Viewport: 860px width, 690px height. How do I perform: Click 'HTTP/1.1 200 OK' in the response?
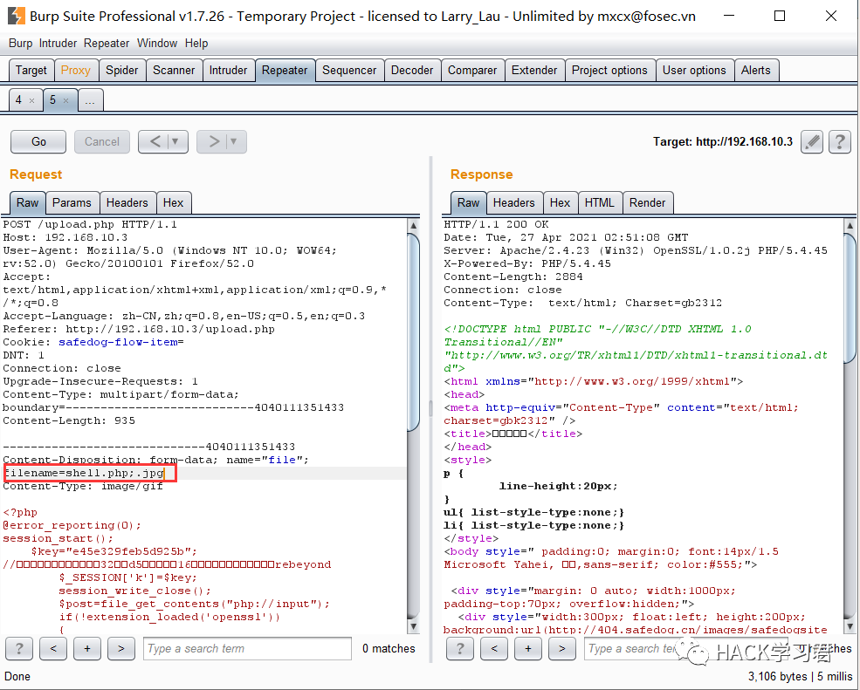pos(496,225)
